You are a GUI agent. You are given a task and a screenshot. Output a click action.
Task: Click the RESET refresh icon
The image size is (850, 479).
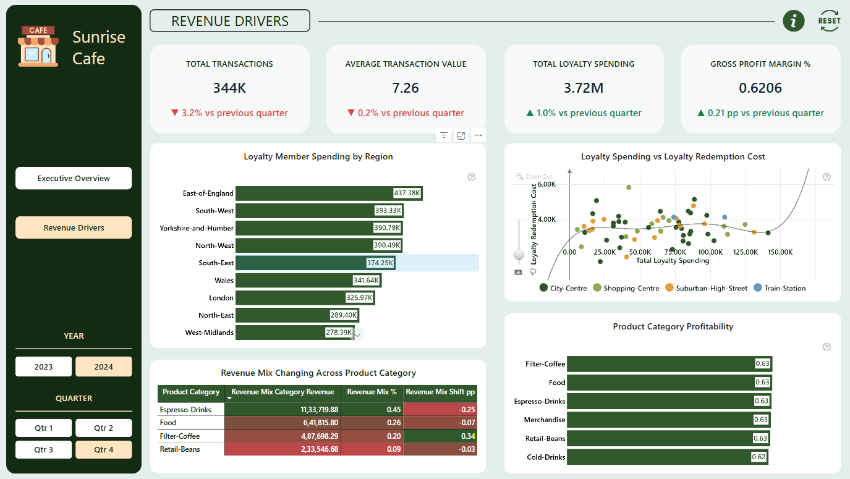point(829,21)
